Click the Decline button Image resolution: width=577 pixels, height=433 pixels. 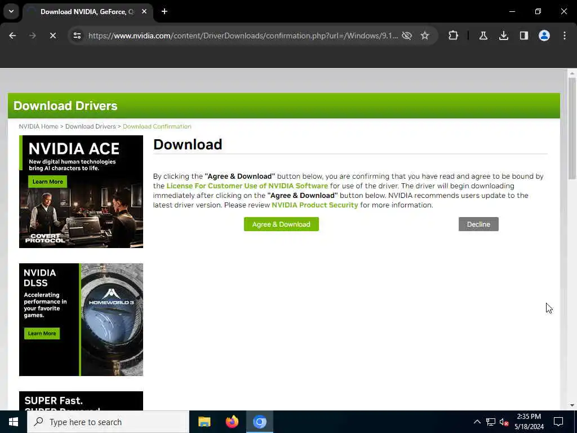click(x=478, y=224)
